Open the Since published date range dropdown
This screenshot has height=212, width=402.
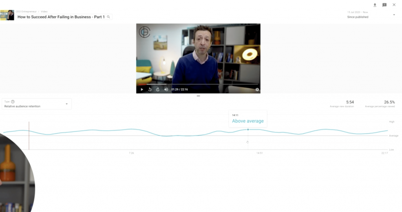[371, 15]
